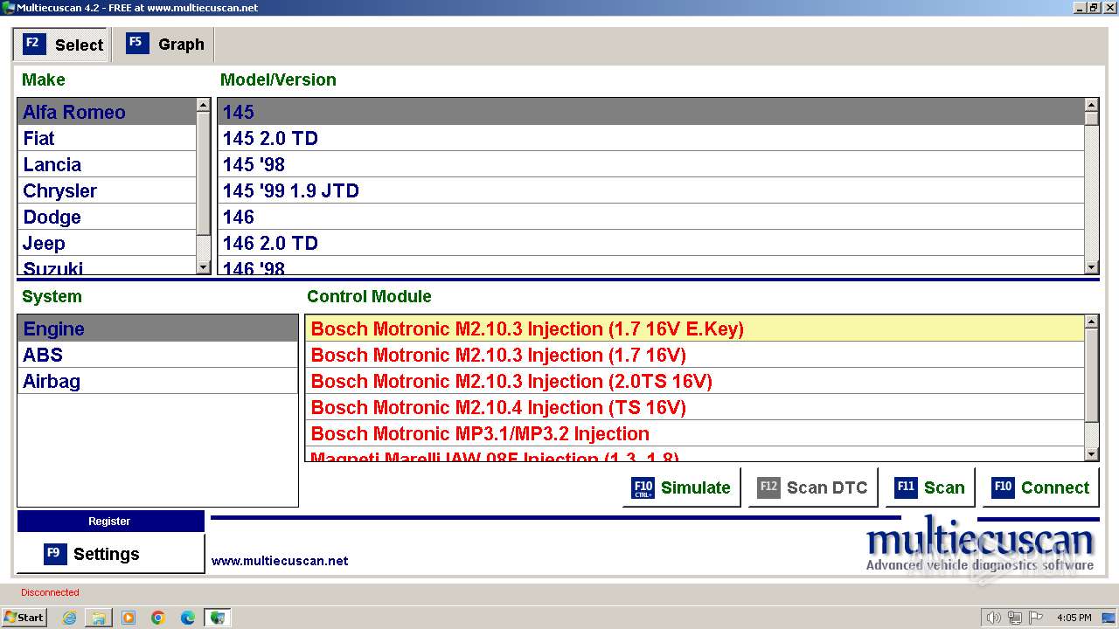
Task: Click the network status tray icon
Action: pyautogui.click(x=1014, y=618)
